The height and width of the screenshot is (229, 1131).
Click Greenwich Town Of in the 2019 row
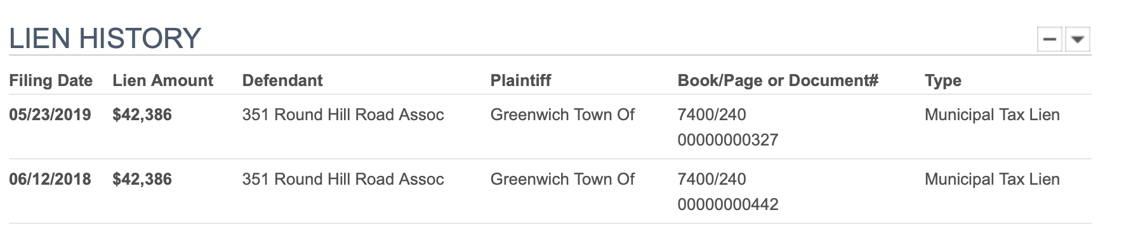[x=562, y=115]
